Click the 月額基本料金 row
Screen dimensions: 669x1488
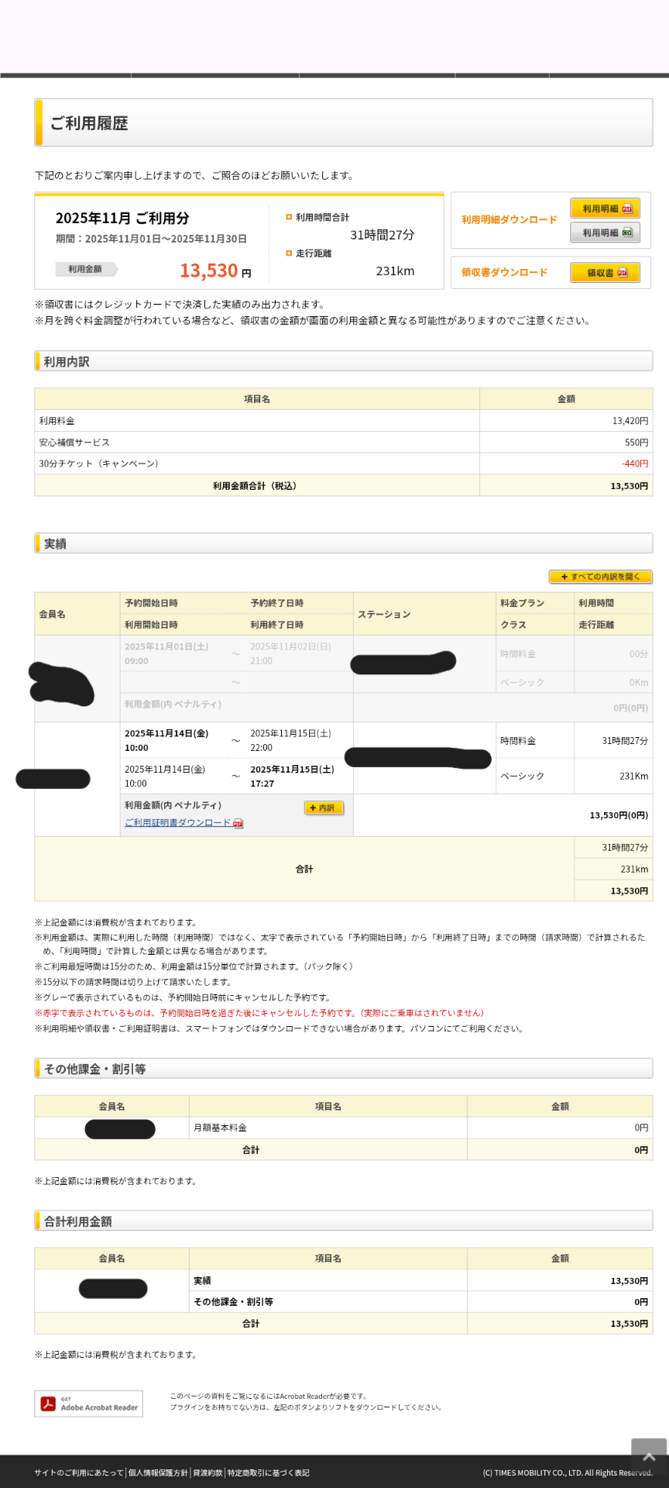(x=220, y=1128)
